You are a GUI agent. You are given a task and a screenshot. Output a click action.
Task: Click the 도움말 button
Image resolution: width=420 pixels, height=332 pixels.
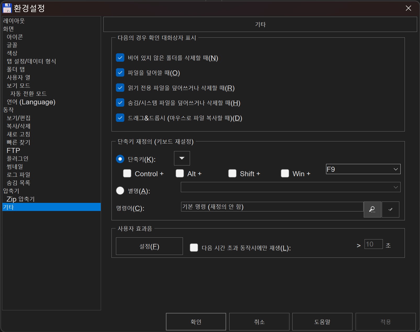[322, 322]
